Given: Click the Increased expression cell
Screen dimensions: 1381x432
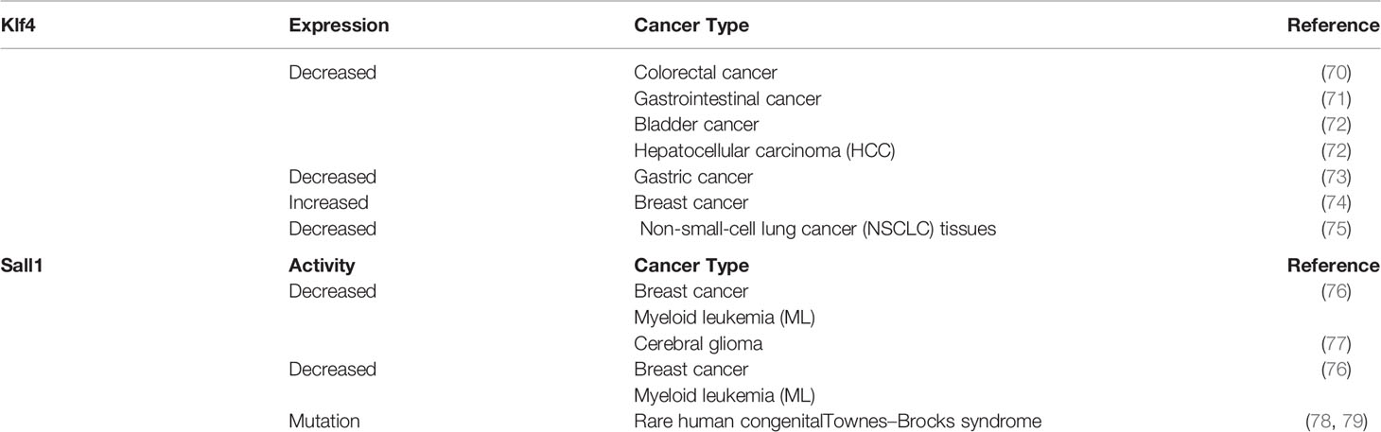Looking at the screenshot, I should tap(328, 202).
